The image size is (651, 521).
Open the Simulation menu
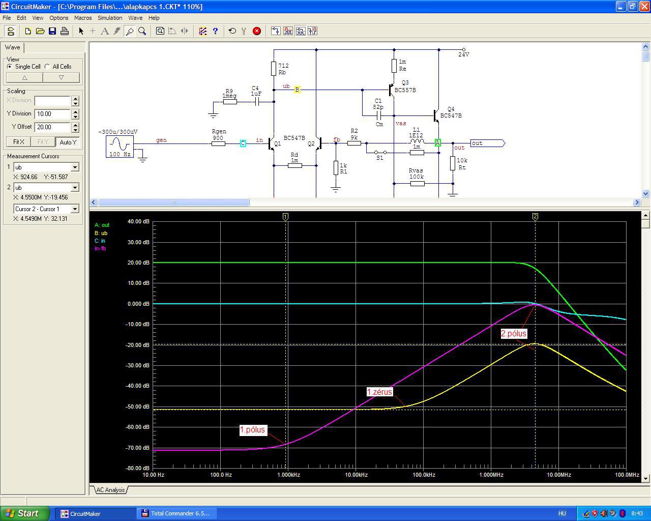tap(110, 18)
